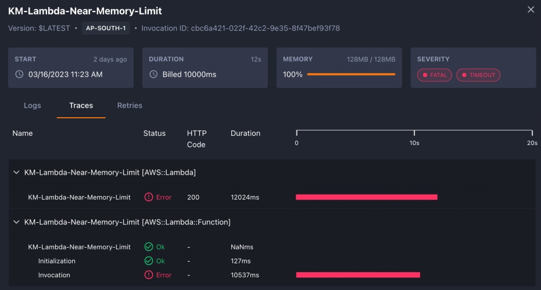Click the Ok check icon on NaNms row

pos(149,247)
